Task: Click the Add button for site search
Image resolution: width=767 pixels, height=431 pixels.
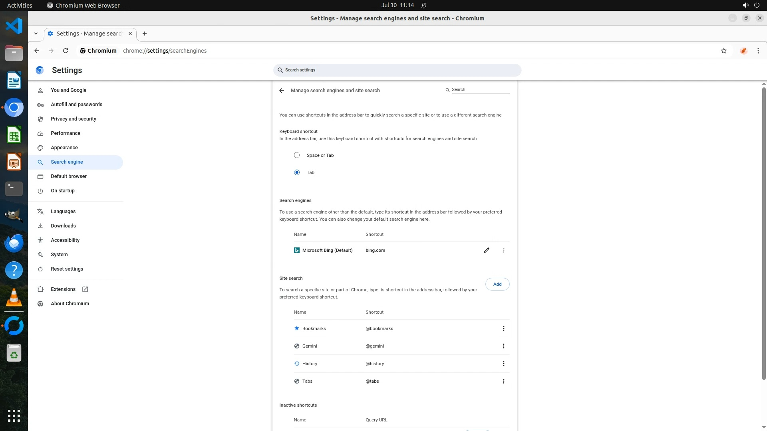Action: [x=497, y=284]
